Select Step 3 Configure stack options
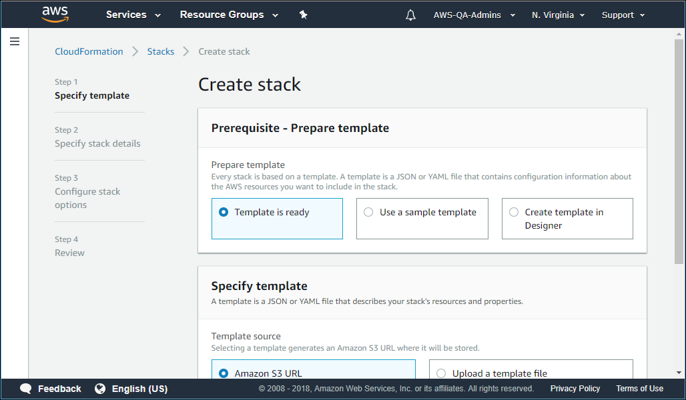Viewport: 686px width, 400px height. click(x=87, y=191)
